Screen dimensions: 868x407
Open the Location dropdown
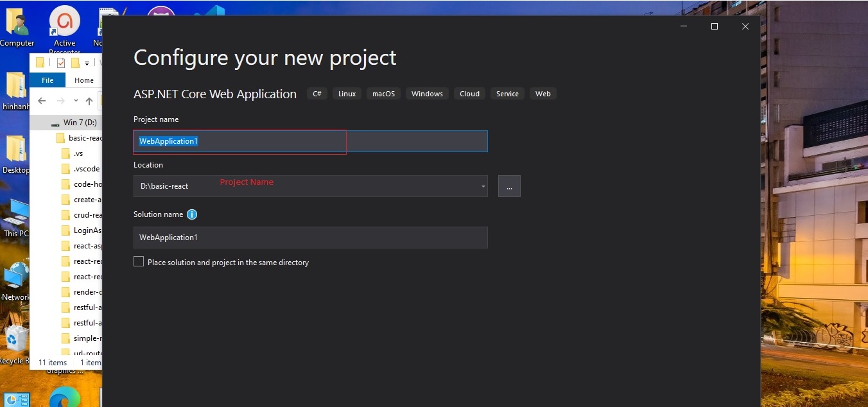click(483, 186)
